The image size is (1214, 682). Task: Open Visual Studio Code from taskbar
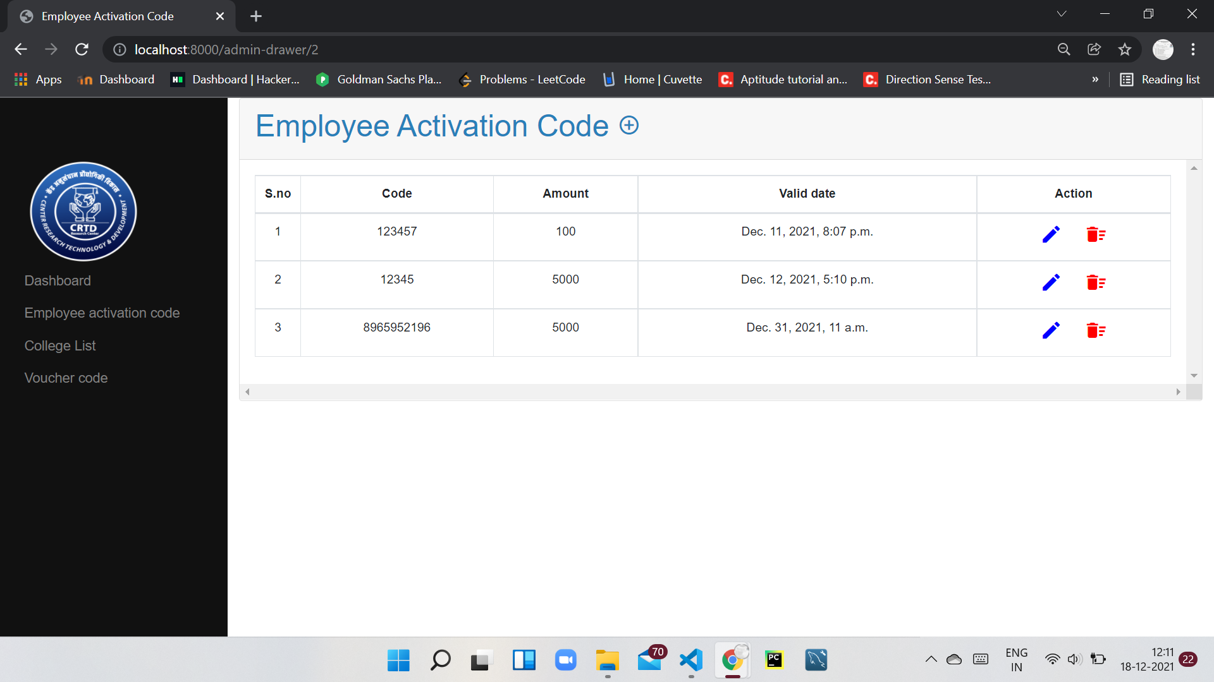point(690,660)
